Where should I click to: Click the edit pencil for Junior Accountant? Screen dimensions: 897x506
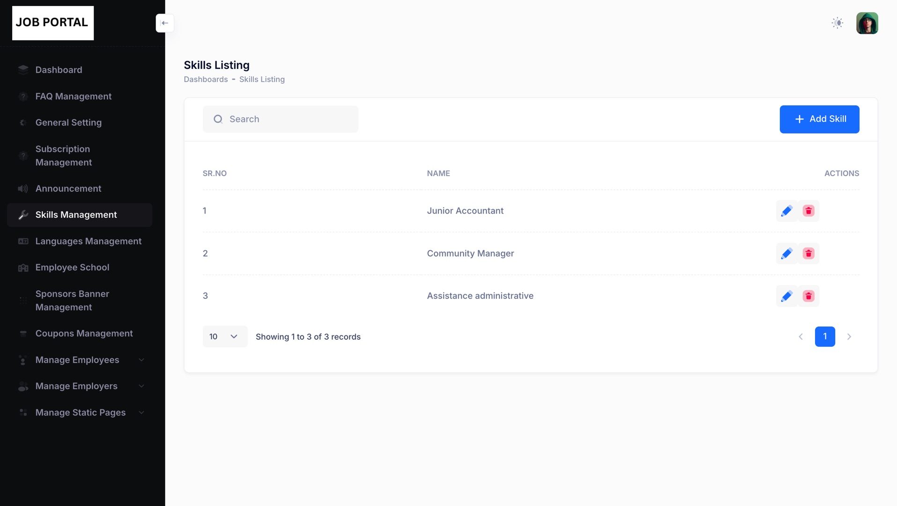tap(786, 211)
